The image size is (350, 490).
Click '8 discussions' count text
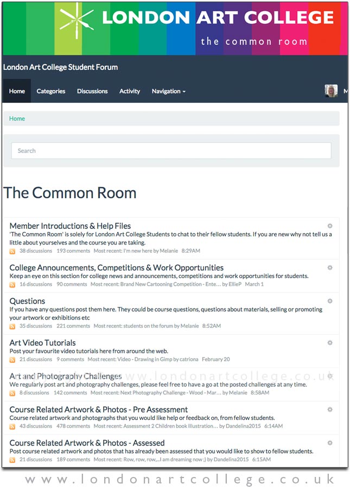(34, 393)
